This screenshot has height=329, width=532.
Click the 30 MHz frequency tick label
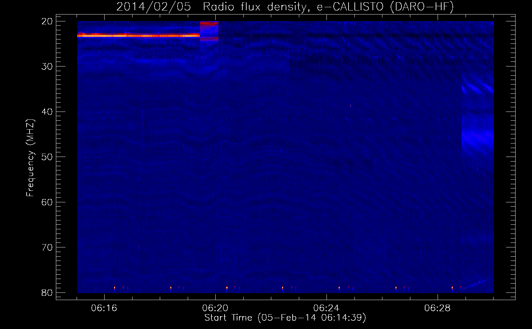pyautogui.click(x=47, y=66)
